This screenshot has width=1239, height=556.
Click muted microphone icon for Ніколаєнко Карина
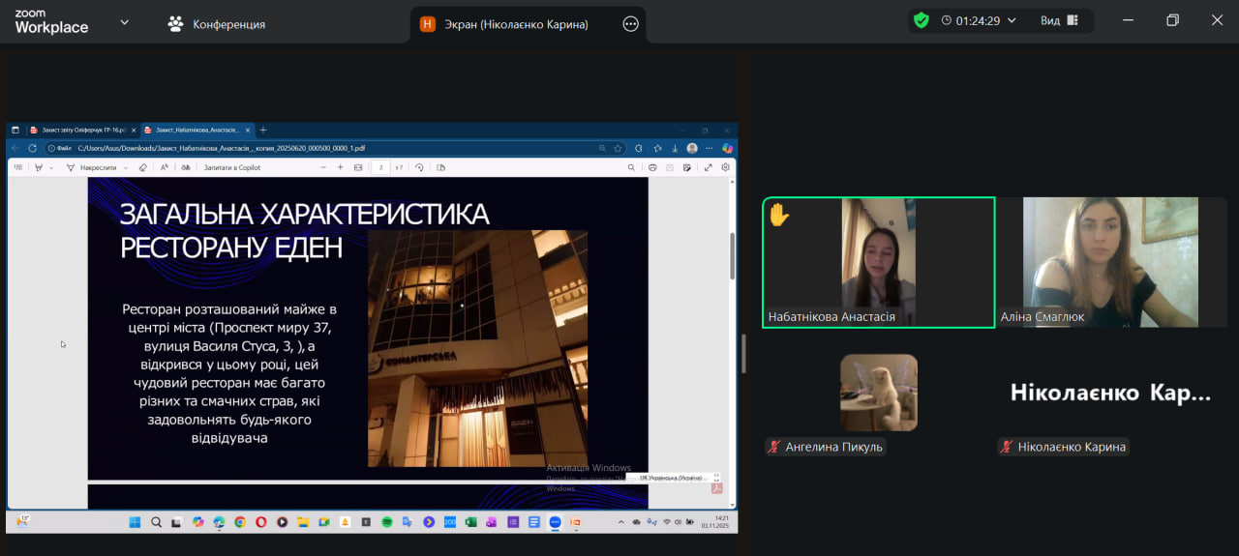(x=1007, y=447)
